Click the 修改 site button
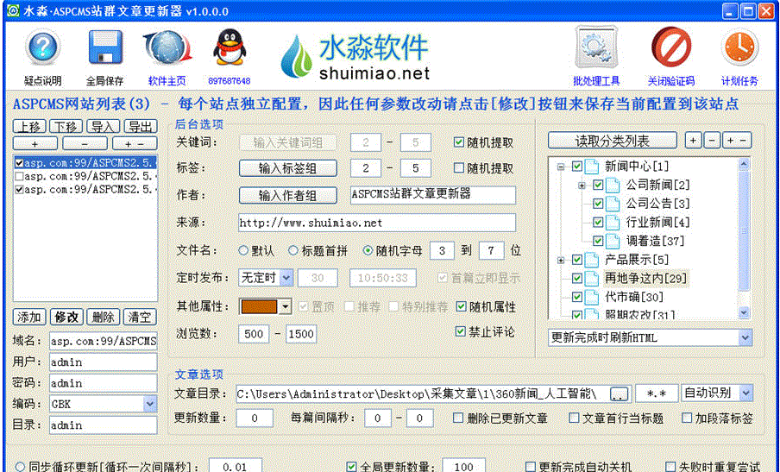Screen dimensions: 780x472 pos(66,317)
